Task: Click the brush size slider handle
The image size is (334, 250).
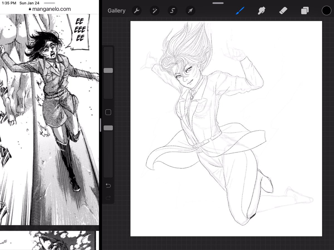Action: pos(108,71)
